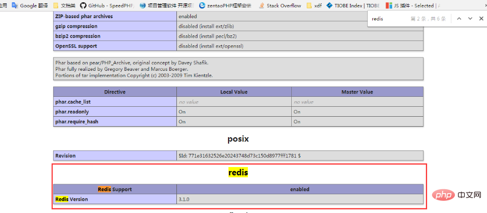Screen dimensions: 487x213
Task: Open the xdf bookmark folder
Action: click(x=314, y=6)
